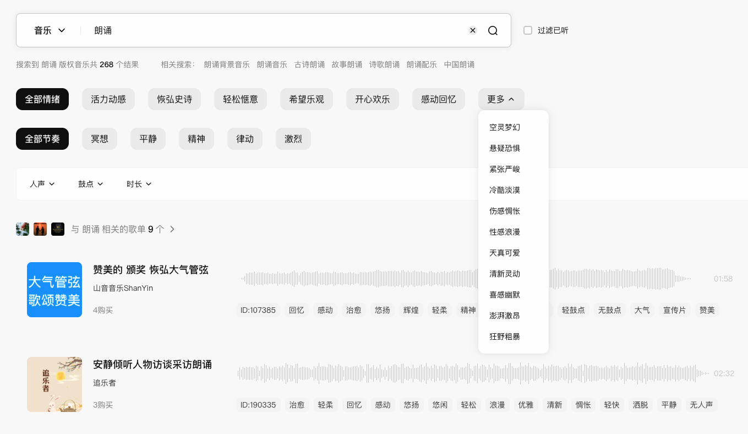Screen dimensions: 748x434
Task: Click the 辉煌 tag on the first track
Action: pyautogui.click(x=411, y=310)
